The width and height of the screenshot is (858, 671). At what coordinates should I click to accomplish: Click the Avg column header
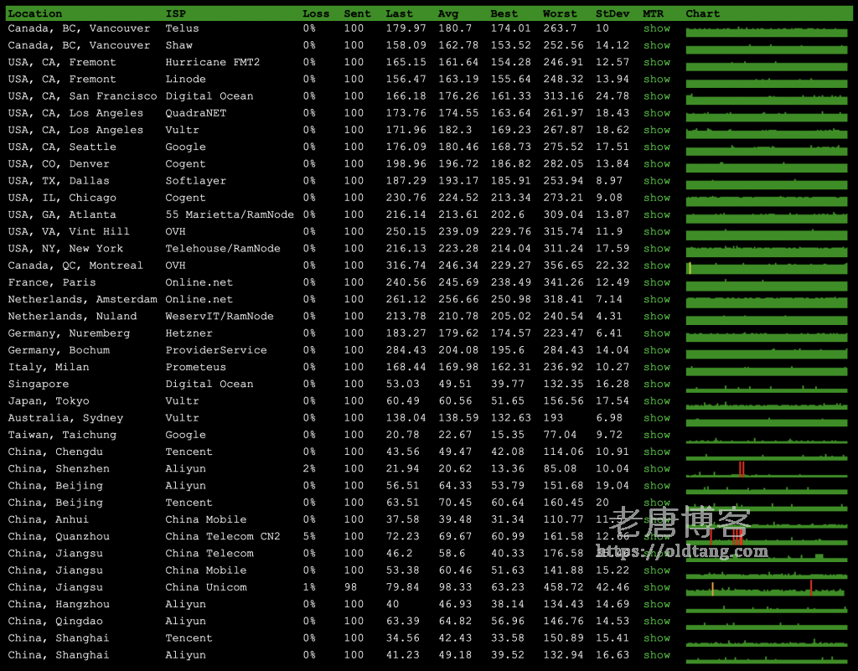coord(447,13)
